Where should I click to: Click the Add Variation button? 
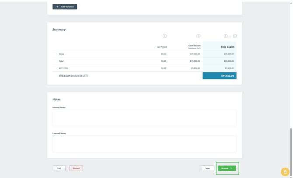65,7
